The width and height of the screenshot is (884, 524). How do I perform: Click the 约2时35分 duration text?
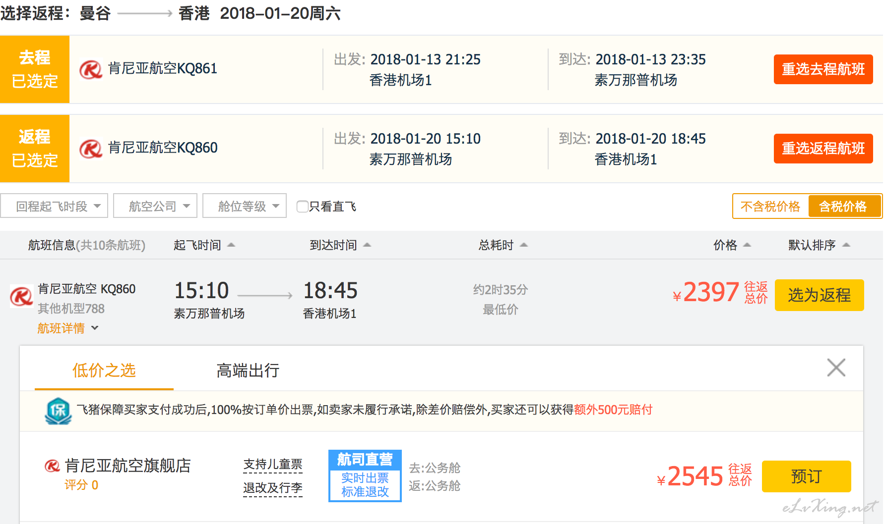pyautogui.click(x=501, y=290)
